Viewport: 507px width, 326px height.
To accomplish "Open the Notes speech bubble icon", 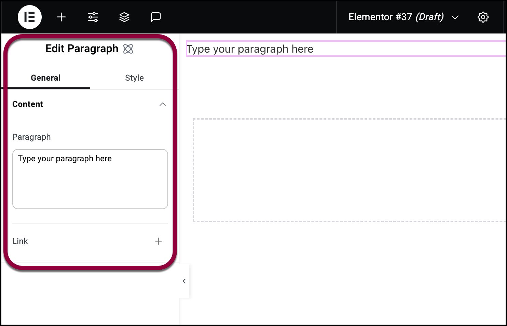I will [156, 17].
